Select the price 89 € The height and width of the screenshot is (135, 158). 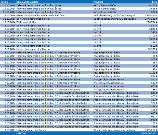(x=155, y=70)
